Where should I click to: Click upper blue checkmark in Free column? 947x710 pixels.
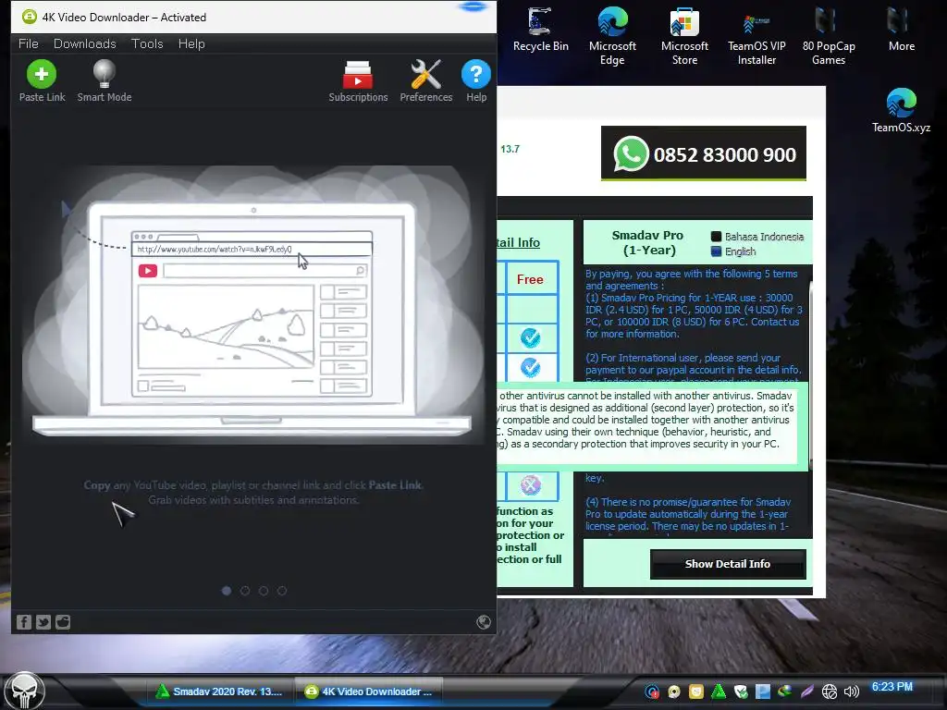coord(530,337)
